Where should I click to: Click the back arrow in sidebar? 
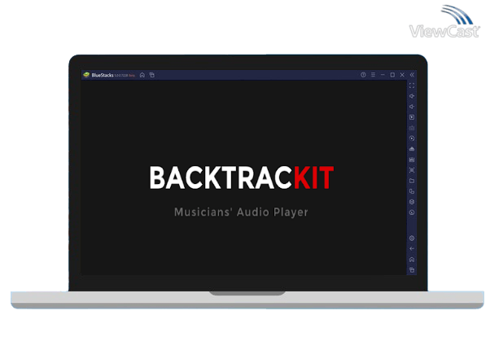(x=412, y=249)
